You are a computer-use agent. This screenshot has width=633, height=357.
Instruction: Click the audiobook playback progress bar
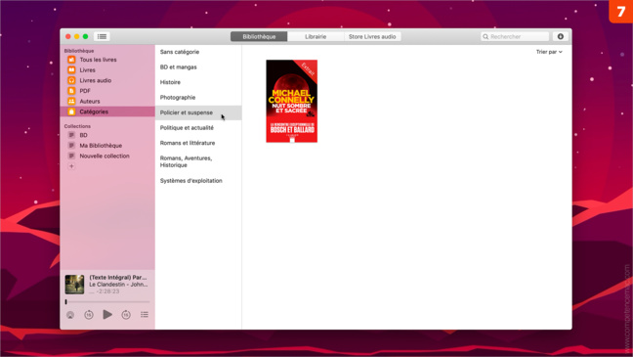coord(107,301)
